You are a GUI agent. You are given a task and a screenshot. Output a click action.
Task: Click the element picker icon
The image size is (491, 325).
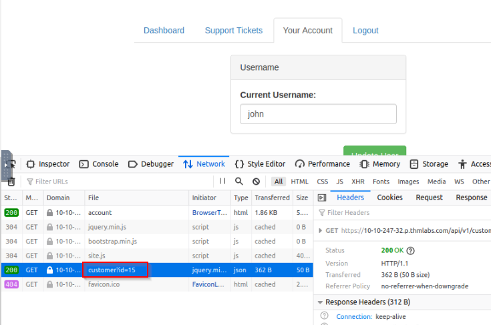click(x=11, y=164)
